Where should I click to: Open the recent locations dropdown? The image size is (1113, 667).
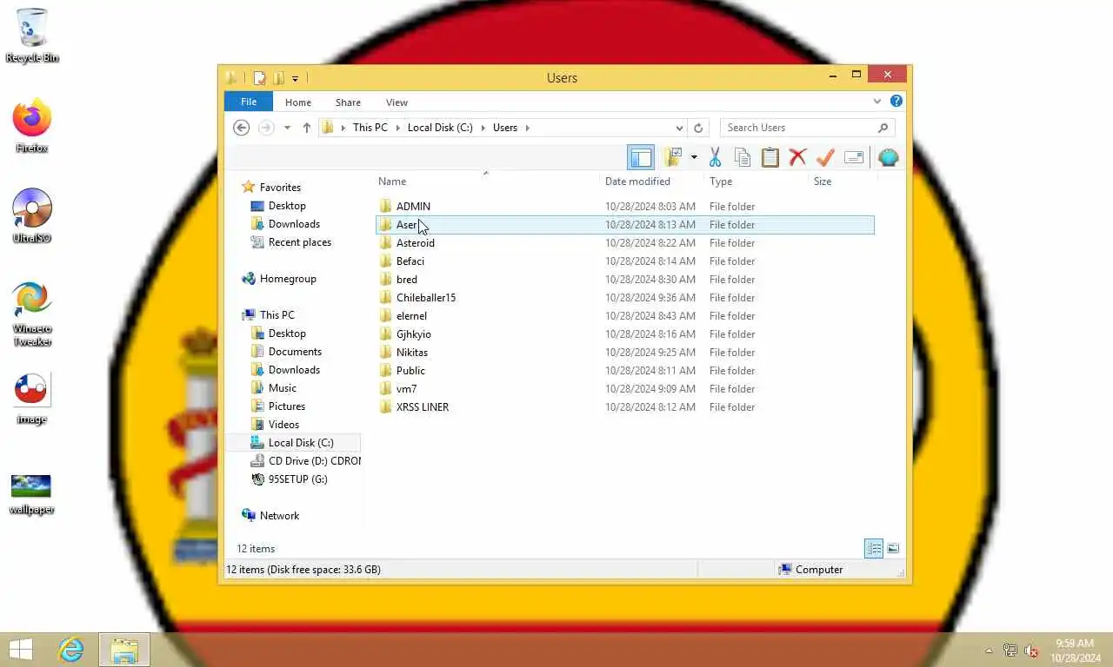(287, 128)
